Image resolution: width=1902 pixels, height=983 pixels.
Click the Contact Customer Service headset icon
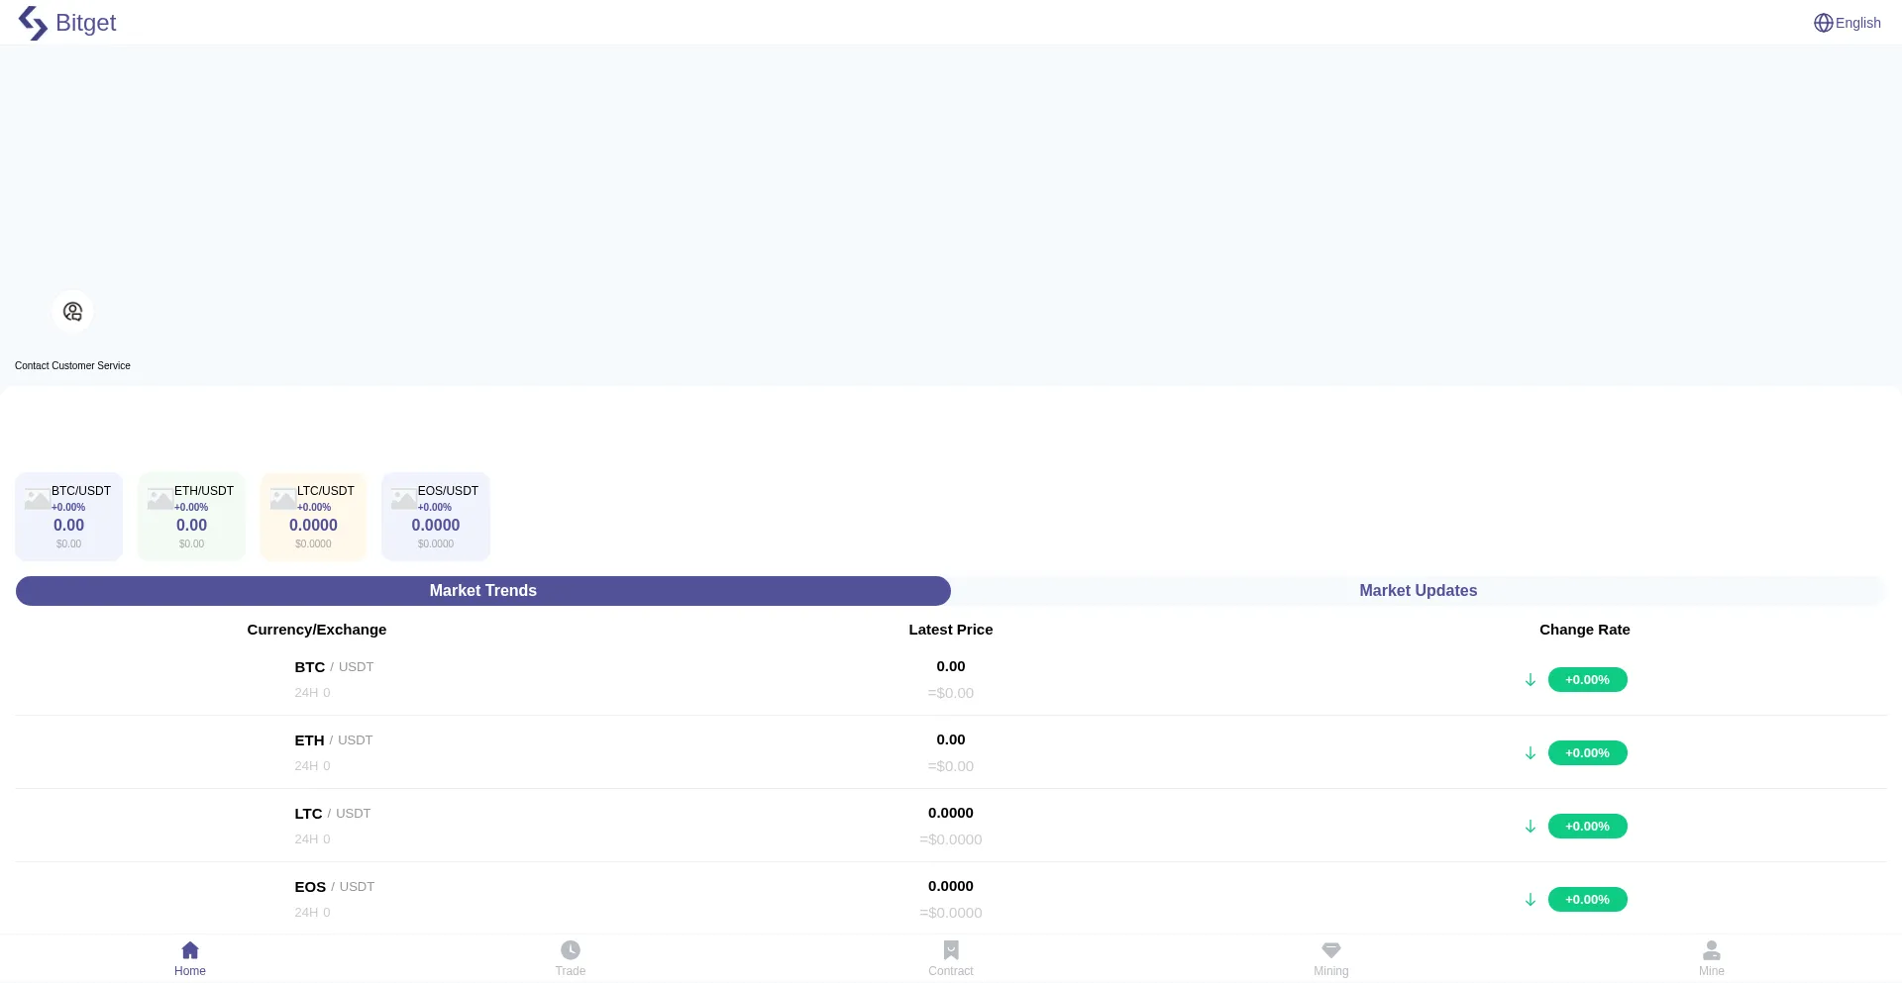72,312
